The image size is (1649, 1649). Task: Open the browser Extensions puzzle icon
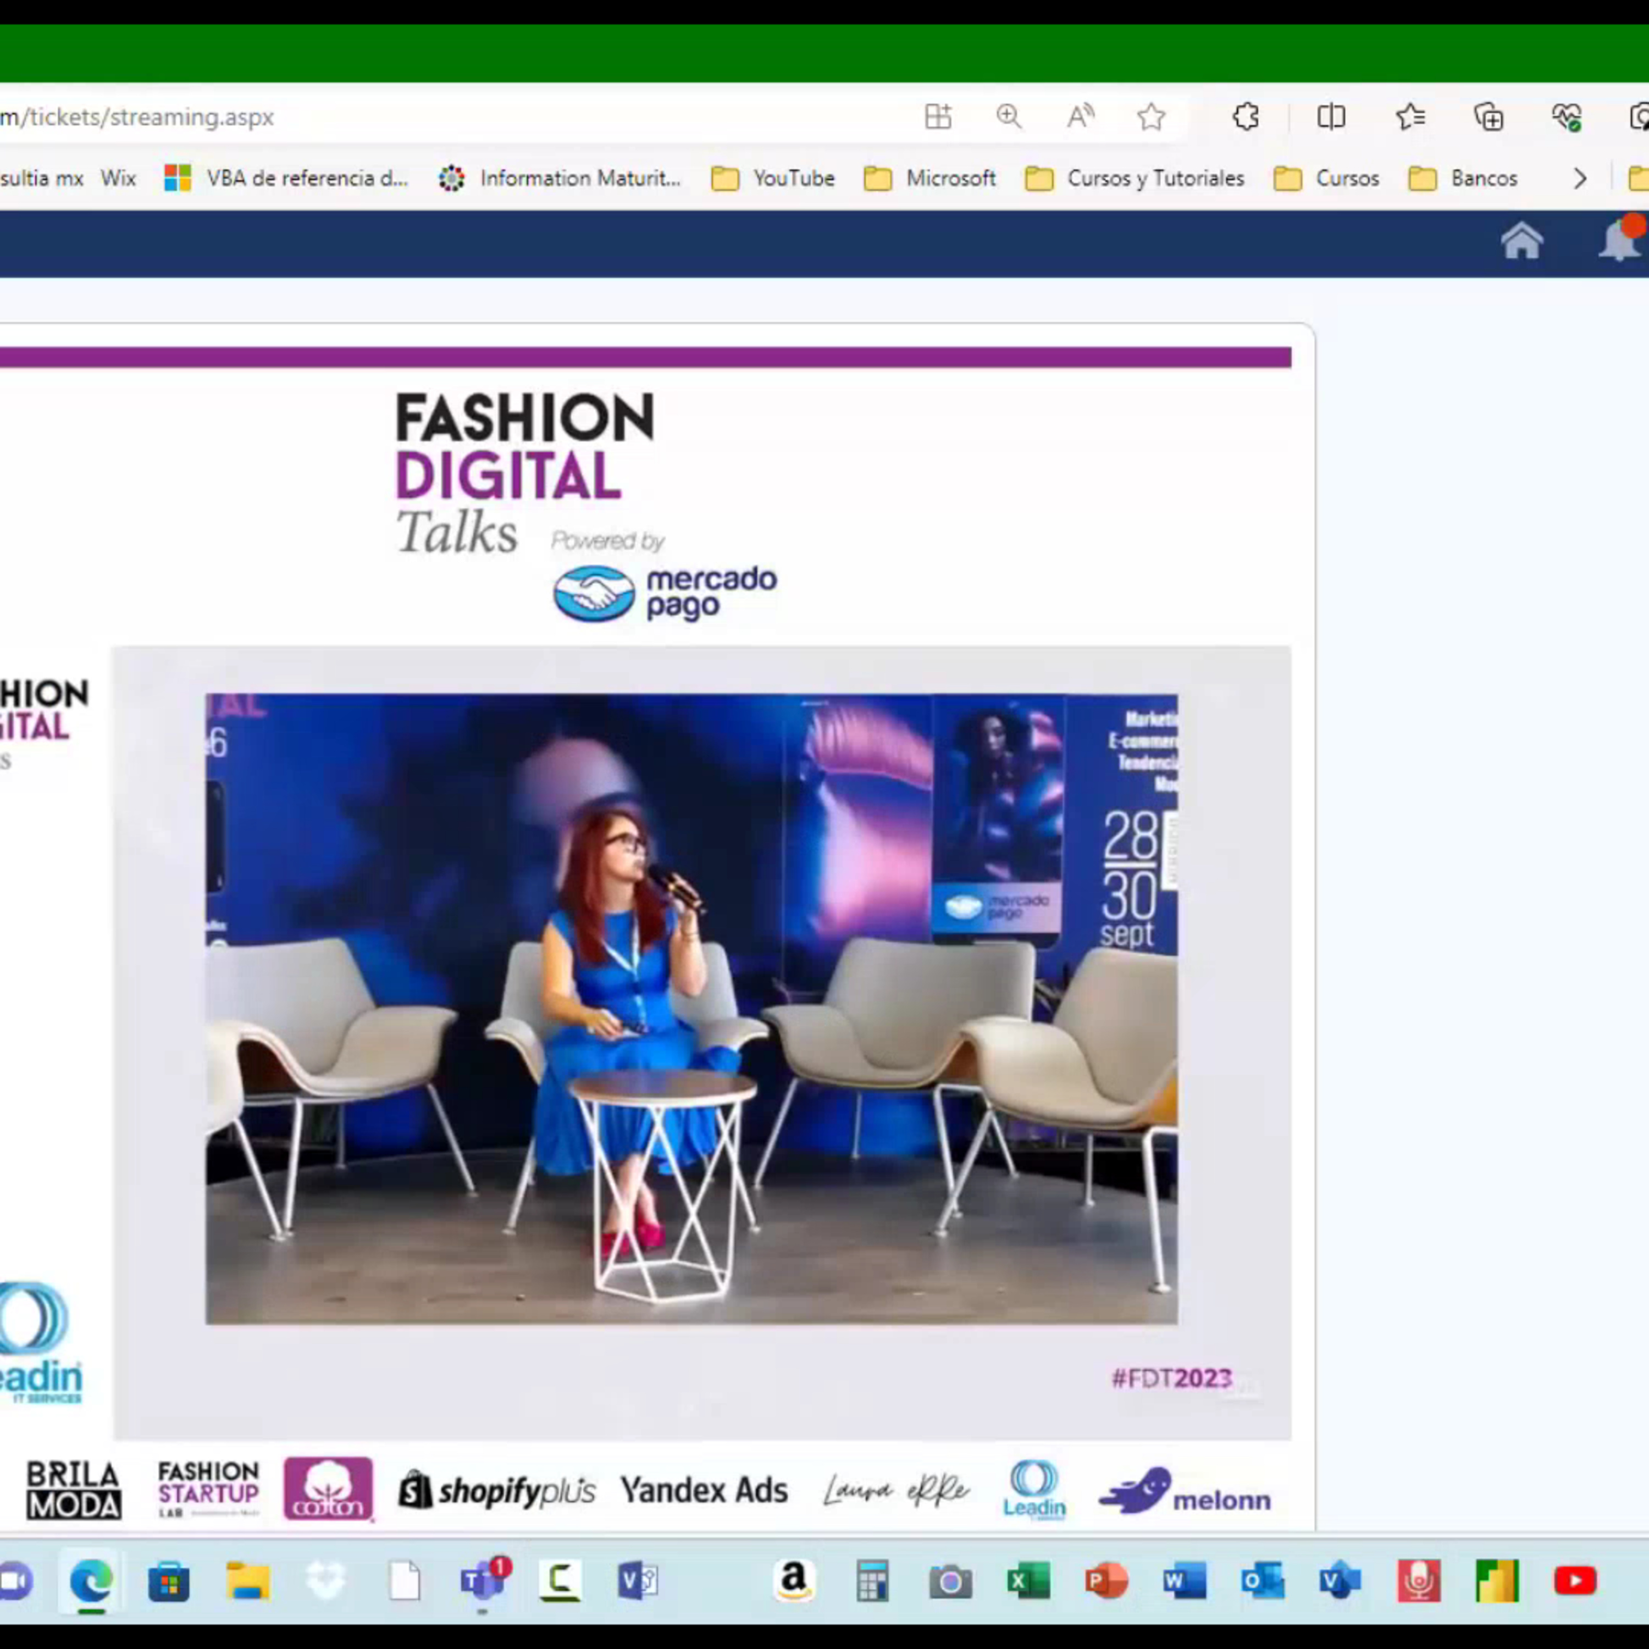coord(1246,116)
